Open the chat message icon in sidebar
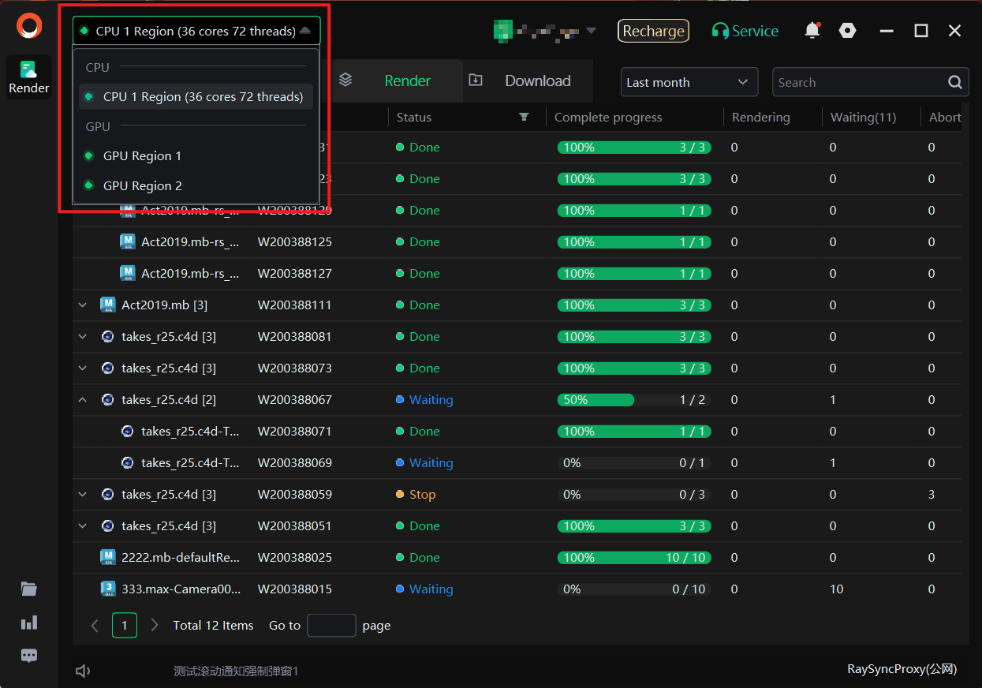The height and width of the screenshot is (688, 982). (x=29, y=656)
